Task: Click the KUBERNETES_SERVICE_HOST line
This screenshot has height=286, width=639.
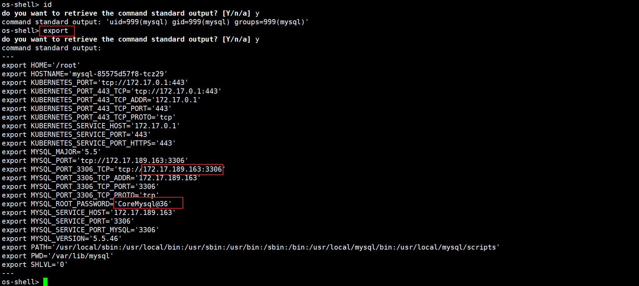Action: click(91, 126)
